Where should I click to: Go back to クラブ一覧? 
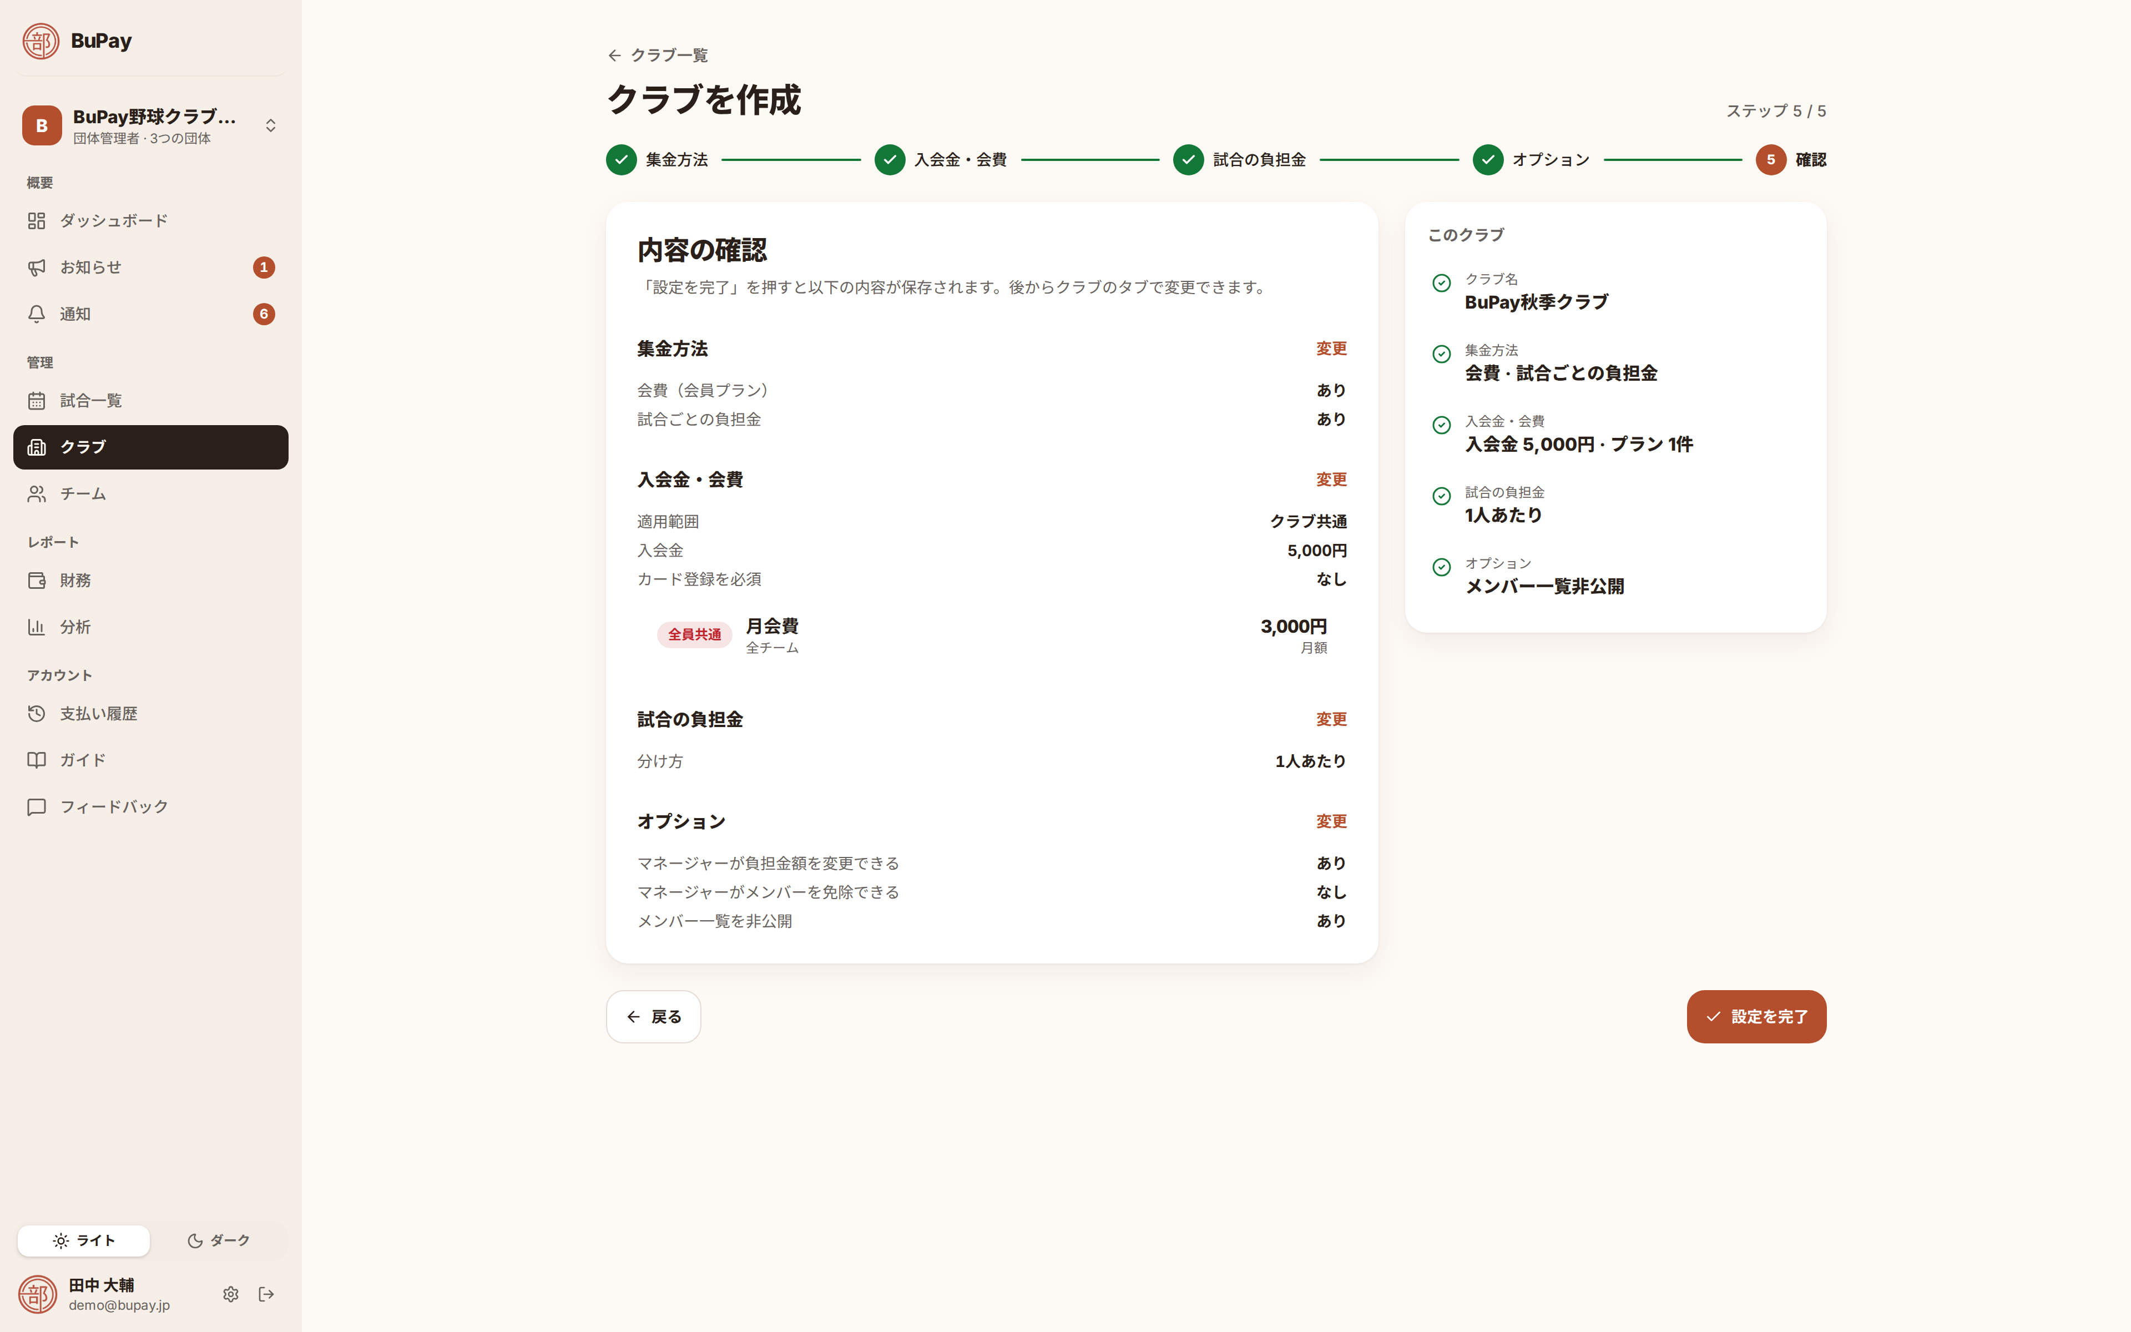[658, 56]
